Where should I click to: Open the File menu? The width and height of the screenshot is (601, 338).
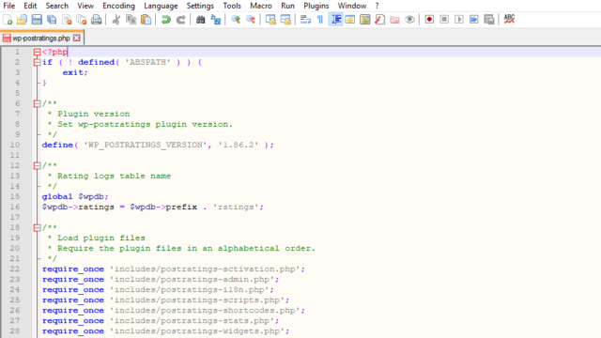(x=8, y=6)
